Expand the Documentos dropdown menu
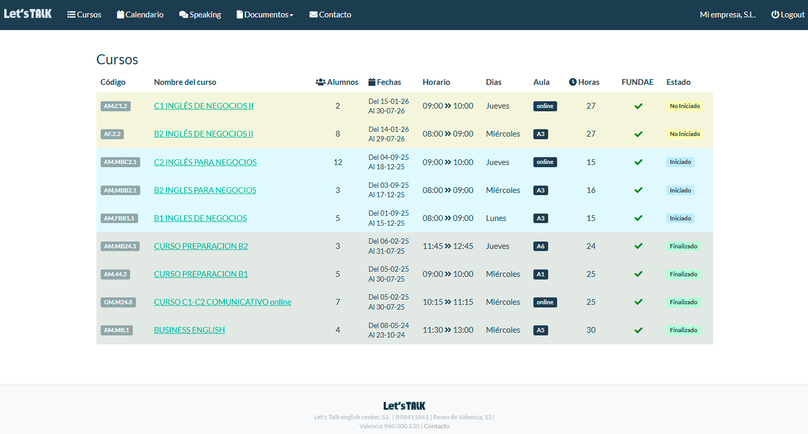Image resolution: width=808 pixels, height=434 pixels. point(265,15)
